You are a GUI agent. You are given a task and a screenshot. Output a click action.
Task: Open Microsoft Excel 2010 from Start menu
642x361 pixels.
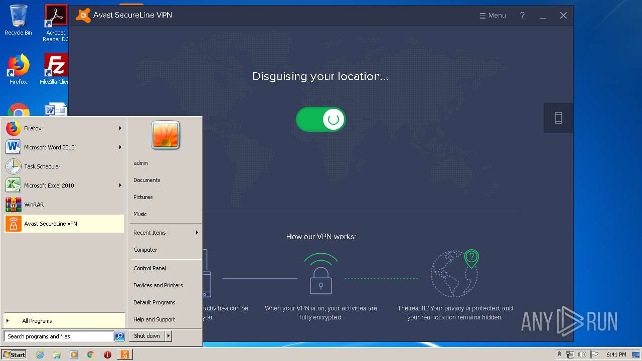click(64, 186)
